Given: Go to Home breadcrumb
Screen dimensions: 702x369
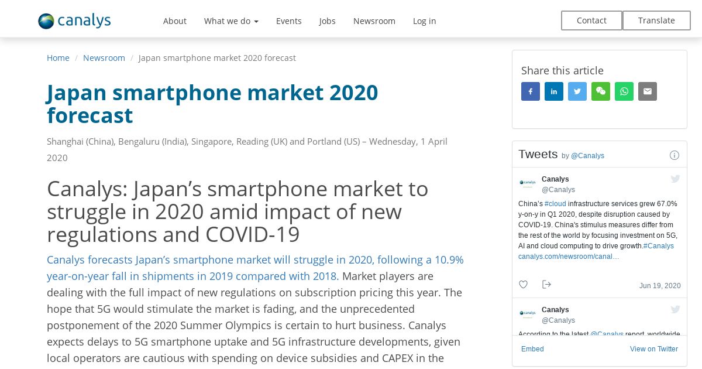Looking at the screenshot, I should 58,58.
